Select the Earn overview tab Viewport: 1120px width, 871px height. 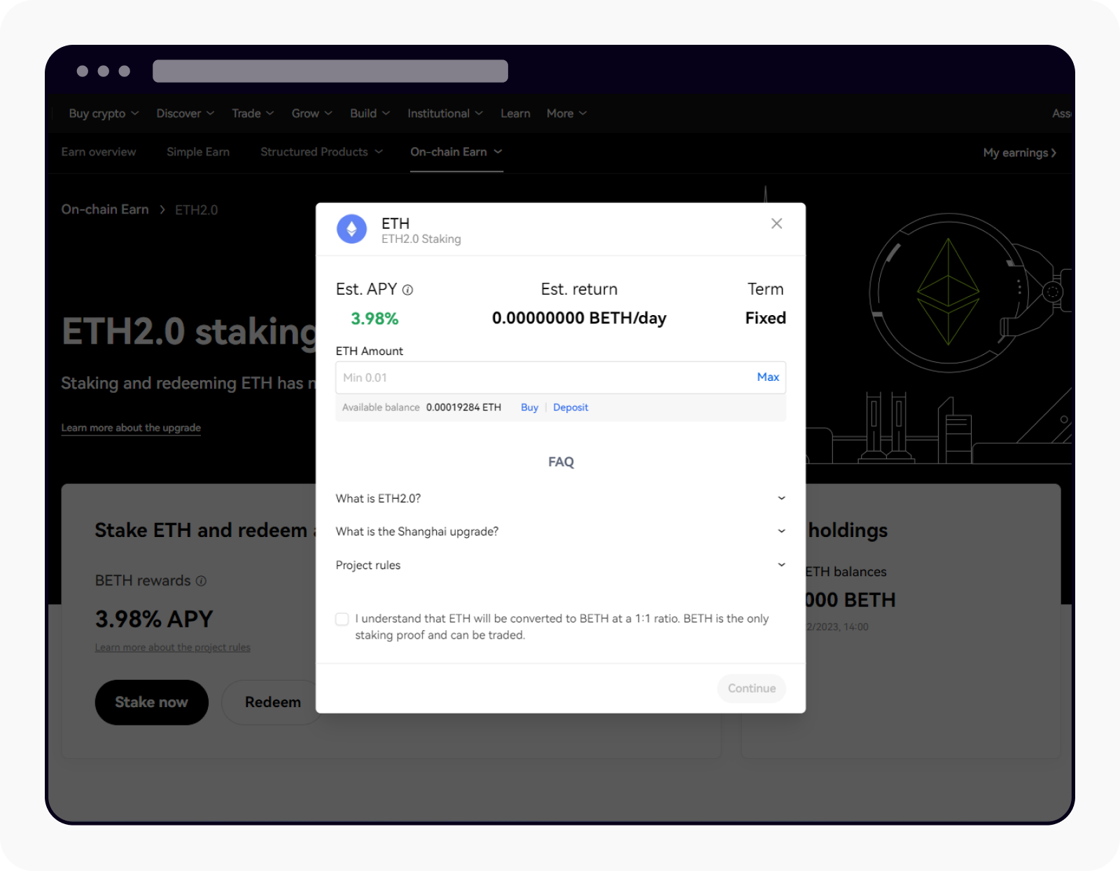99,152
